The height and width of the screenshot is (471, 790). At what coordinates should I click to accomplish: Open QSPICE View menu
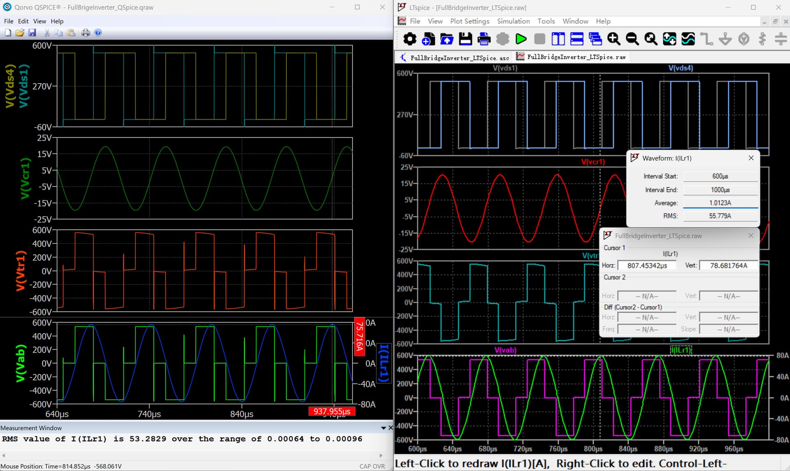39,21
